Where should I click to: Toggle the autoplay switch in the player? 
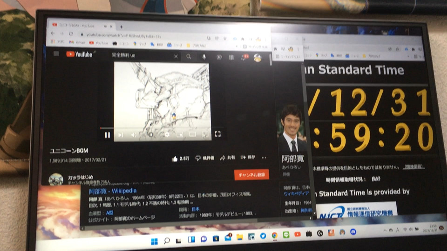tap(150, 135)
